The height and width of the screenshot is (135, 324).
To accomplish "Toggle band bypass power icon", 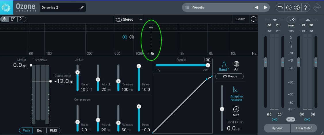I will (125, 37).
